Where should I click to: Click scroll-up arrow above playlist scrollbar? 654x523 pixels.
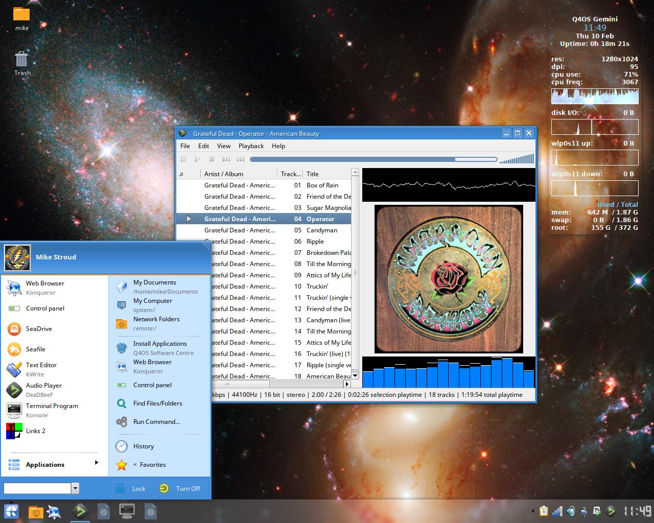(355, 172)
